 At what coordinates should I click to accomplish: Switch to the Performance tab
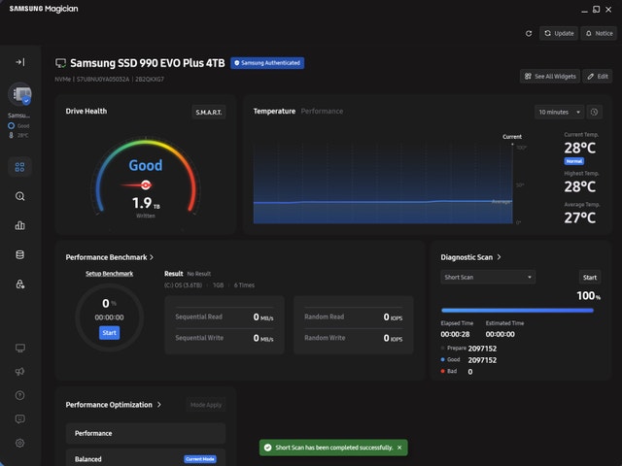322,112
